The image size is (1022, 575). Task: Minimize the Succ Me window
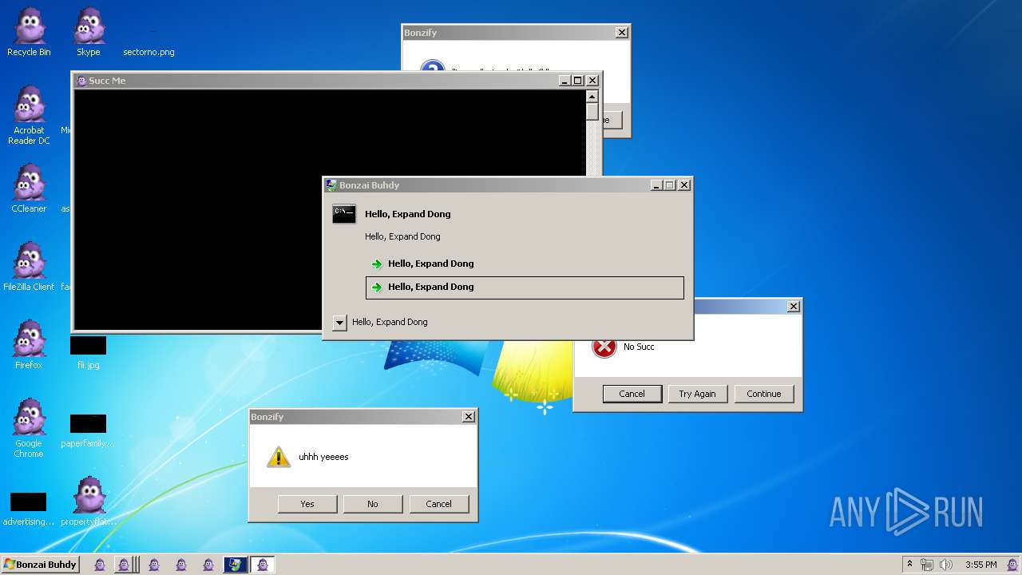tap(564, 81)
